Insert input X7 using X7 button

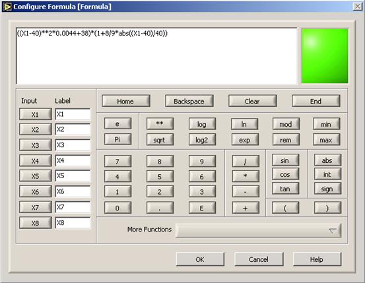coord(36,207)
